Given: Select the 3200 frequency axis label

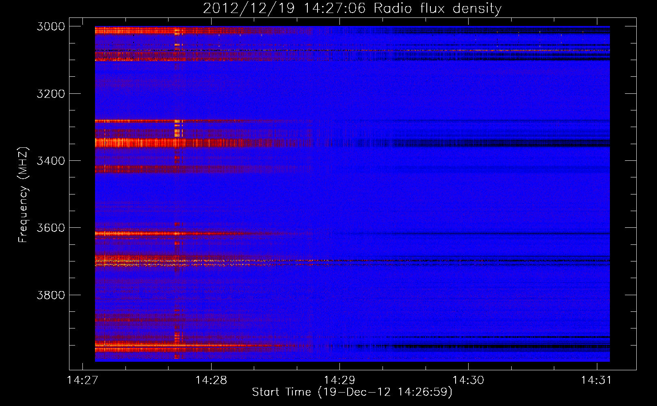Looking at the screenshot, I should coord(51,94).
